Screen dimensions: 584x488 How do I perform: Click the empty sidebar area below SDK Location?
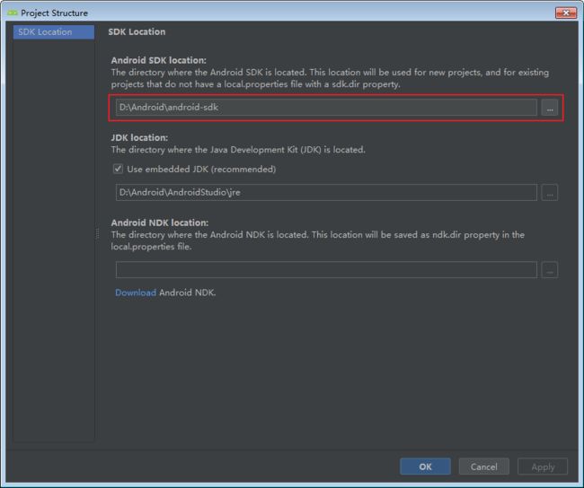tap(54, 238)
